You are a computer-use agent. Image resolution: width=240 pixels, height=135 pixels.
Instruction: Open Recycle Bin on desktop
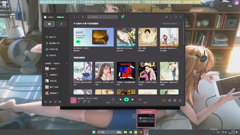(4, 4)
